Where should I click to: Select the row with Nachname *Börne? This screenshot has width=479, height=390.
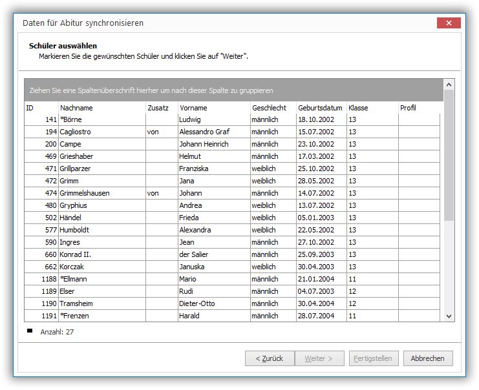click(x=232, y=119)
